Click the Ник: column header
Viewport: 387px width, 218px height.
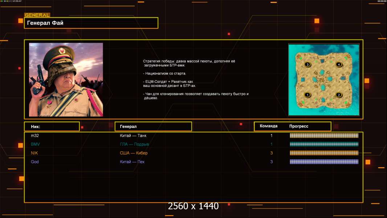tap(52, 126)
